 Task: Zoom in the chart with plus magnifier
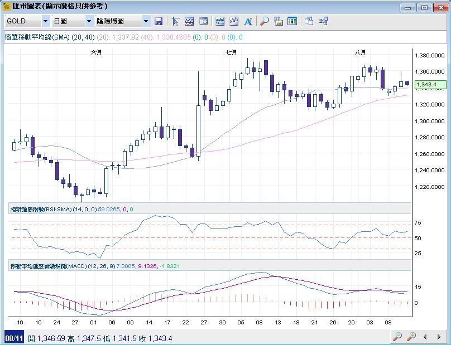(x=411, y=337)
